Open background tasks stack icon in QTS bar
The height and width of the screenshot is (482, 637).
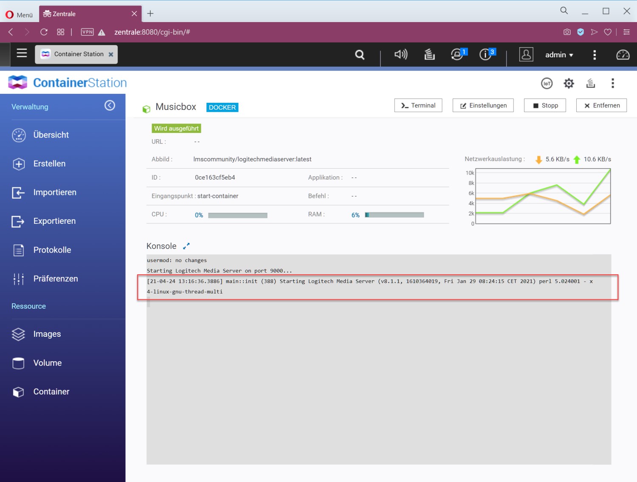(429, 54)
